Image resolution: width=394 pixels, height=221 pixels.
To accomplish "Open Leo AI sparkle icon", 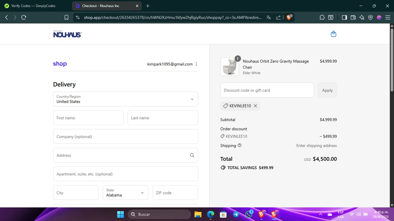I will coord(362,17).
